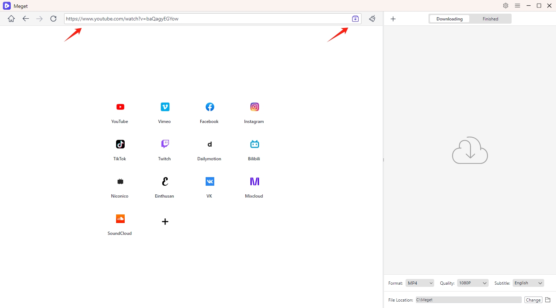
Task: Open the Twitch shortcut
Action: pos(165,150)
